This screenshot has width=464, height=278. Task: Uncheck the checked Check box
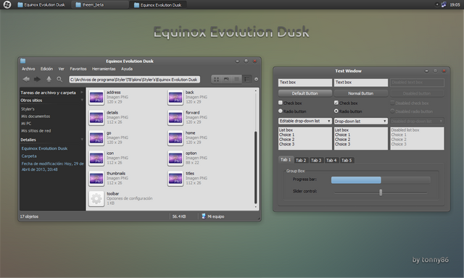(336, 103)
